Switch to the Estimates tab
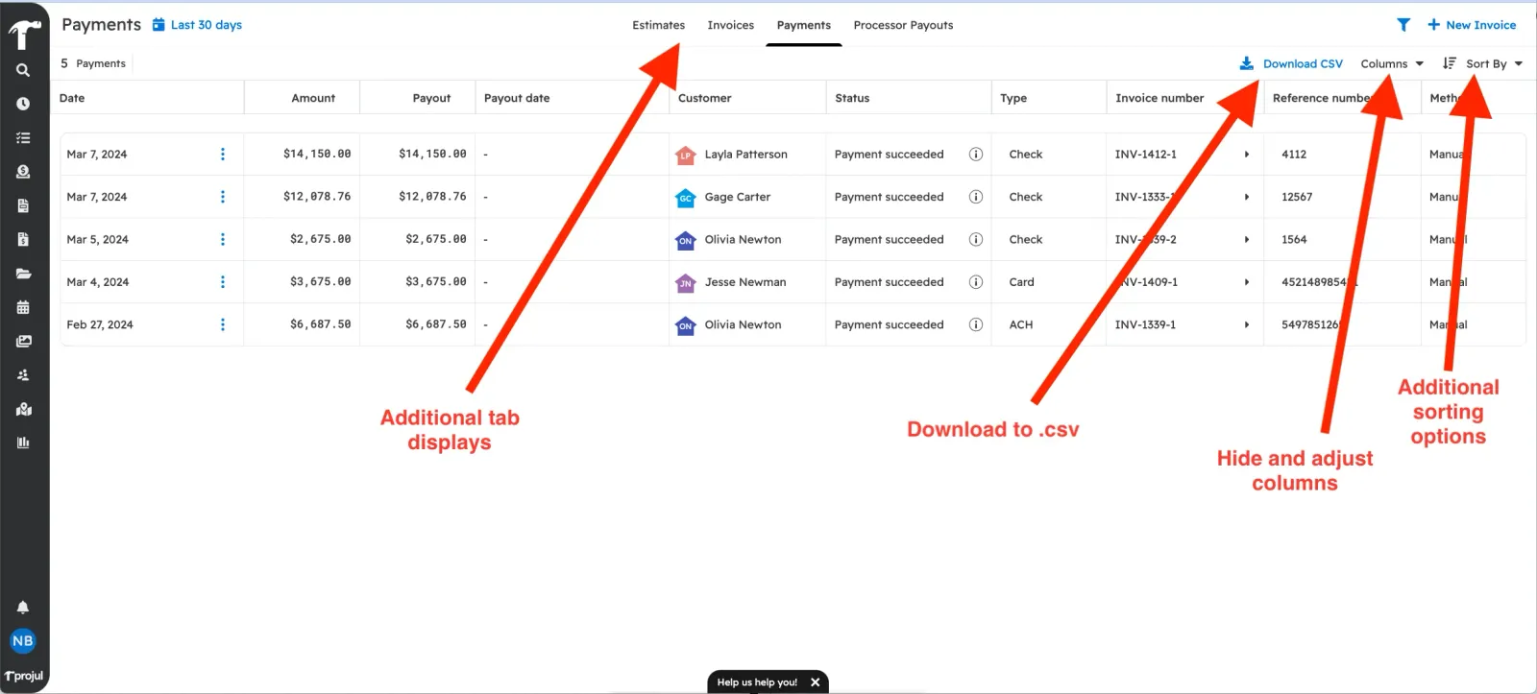This screenshot has width=1537, height=694. click(x=659, y=25)
